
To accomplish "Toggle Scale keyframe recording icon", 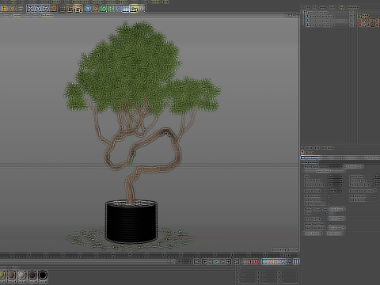I will click(271, 261).
